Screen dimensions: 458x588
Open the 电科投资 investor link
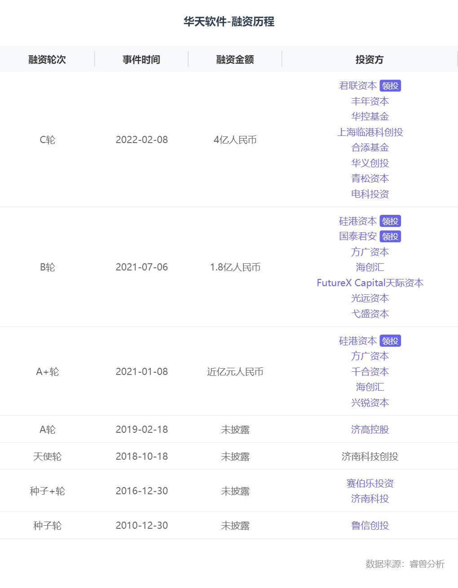(x=370, y=194)
